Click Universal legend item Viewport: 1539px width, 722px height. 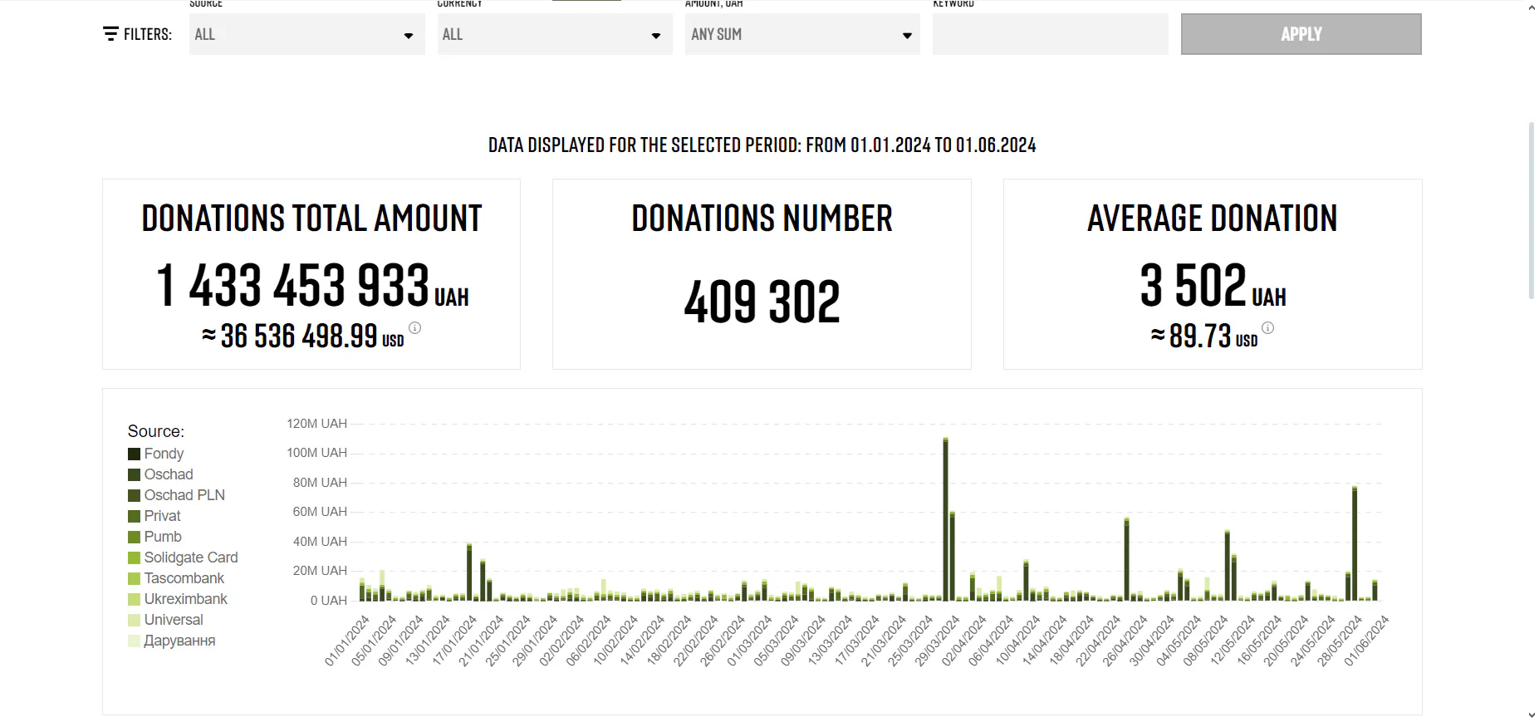(x=173, y=620)
